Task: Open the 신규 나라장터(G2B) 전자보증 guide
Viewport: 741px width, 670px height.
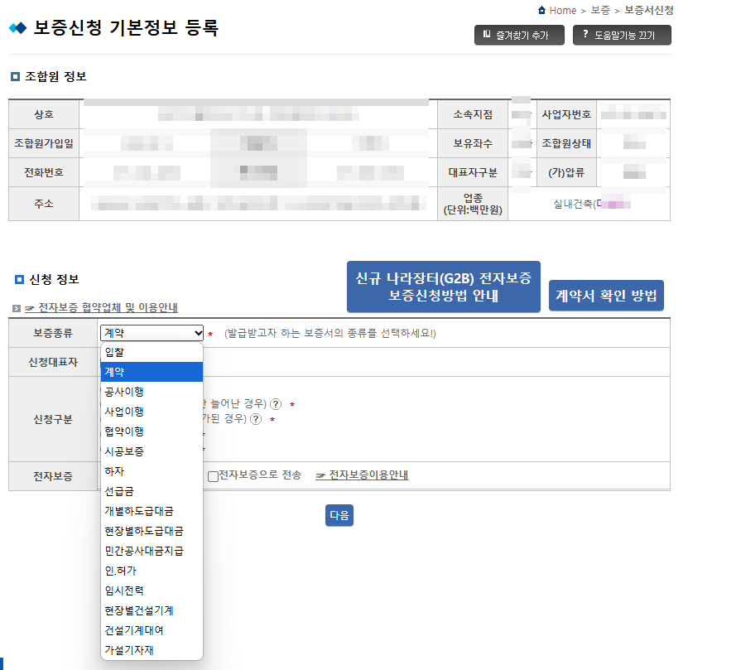Action: pyautogui.click(x=443, y=287)
